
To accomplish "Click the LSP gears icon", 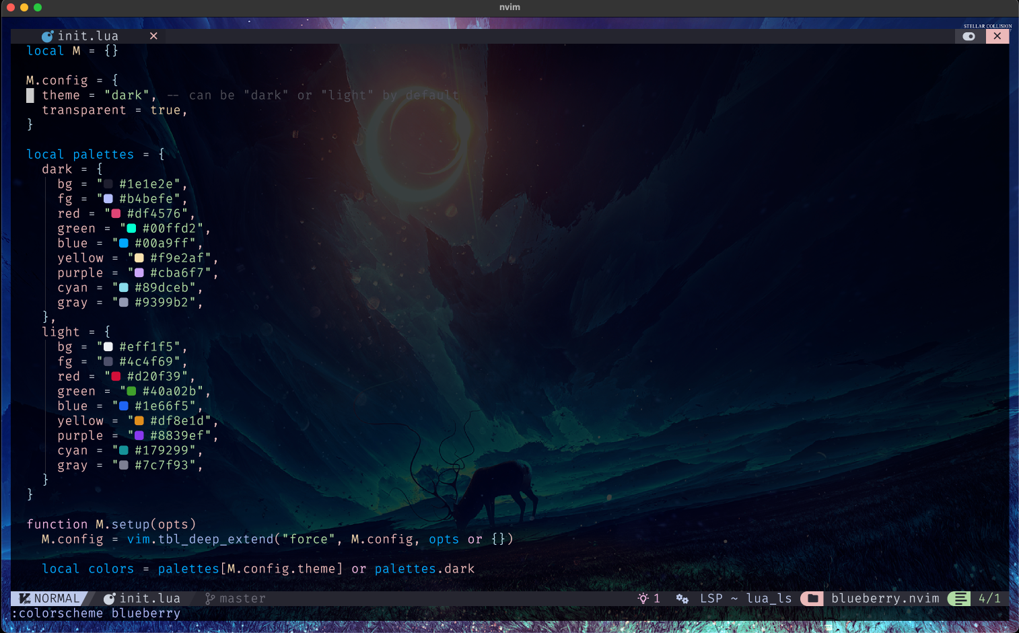I will 682,599.
